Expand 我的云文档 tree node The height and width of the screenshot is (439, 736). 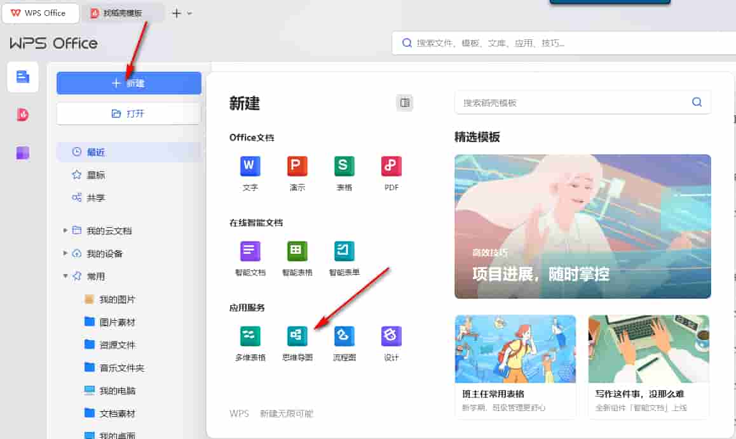pos(65,230)
